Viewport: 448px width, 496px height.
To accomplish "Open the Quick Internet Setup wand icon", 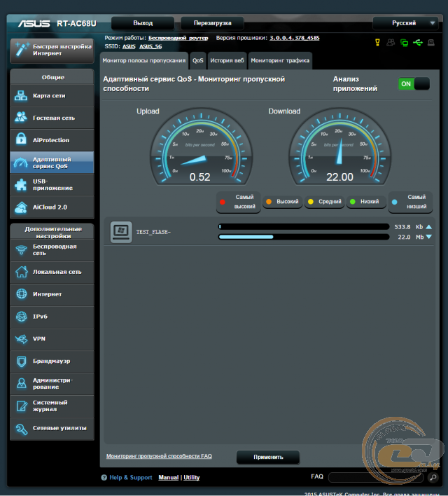I will 22,50.
